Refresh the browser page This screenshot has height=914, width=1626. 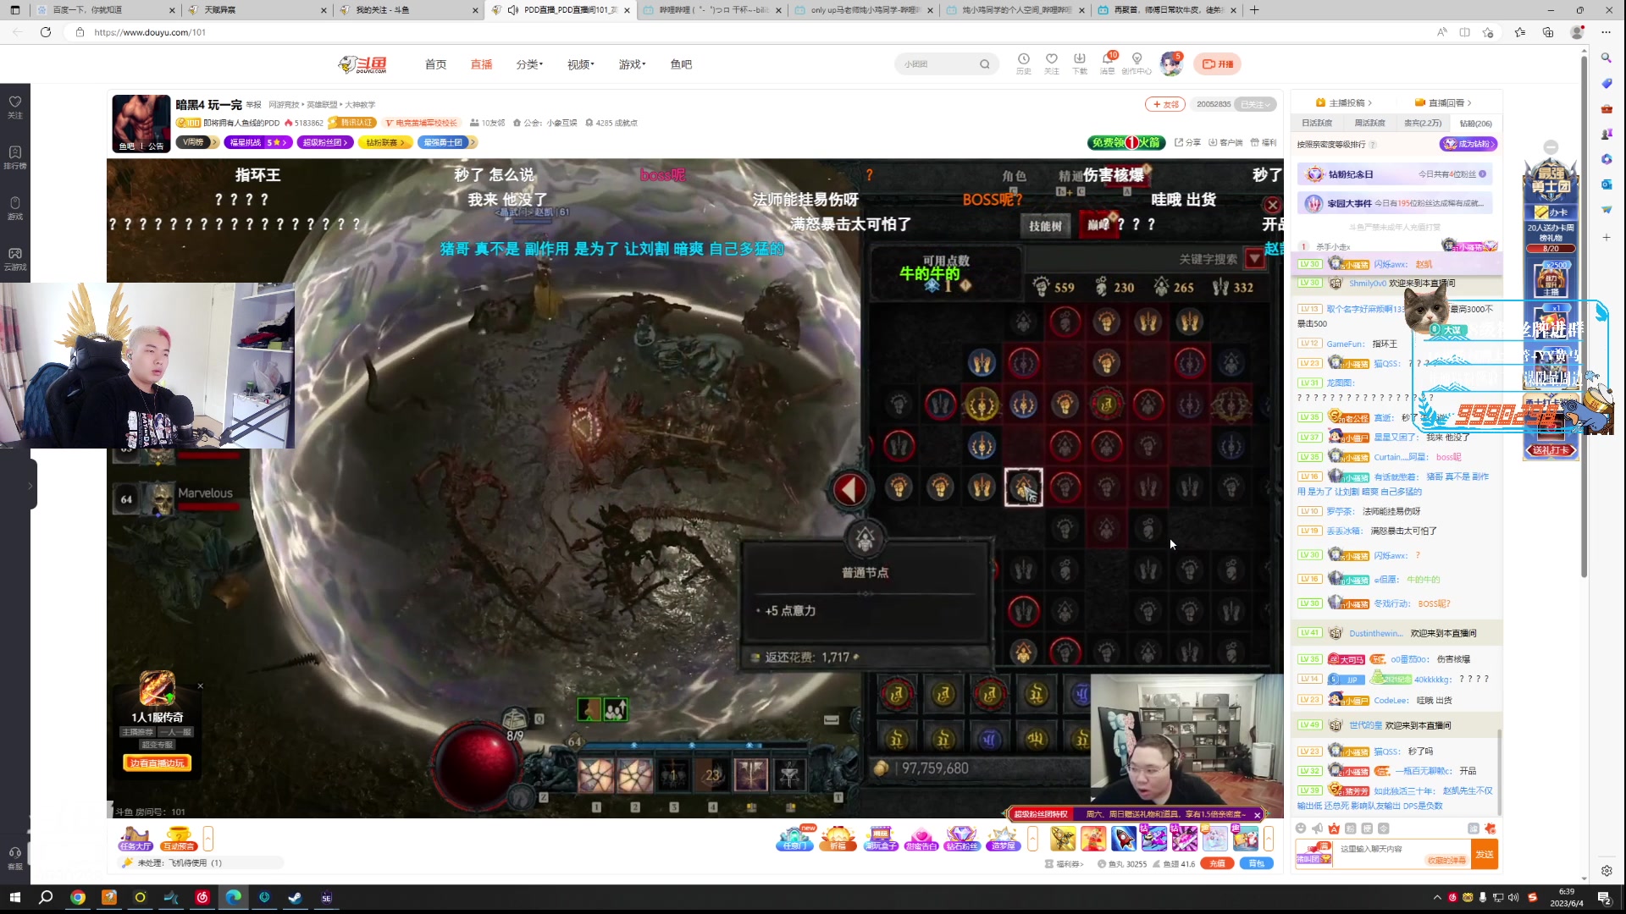point(46,32)
